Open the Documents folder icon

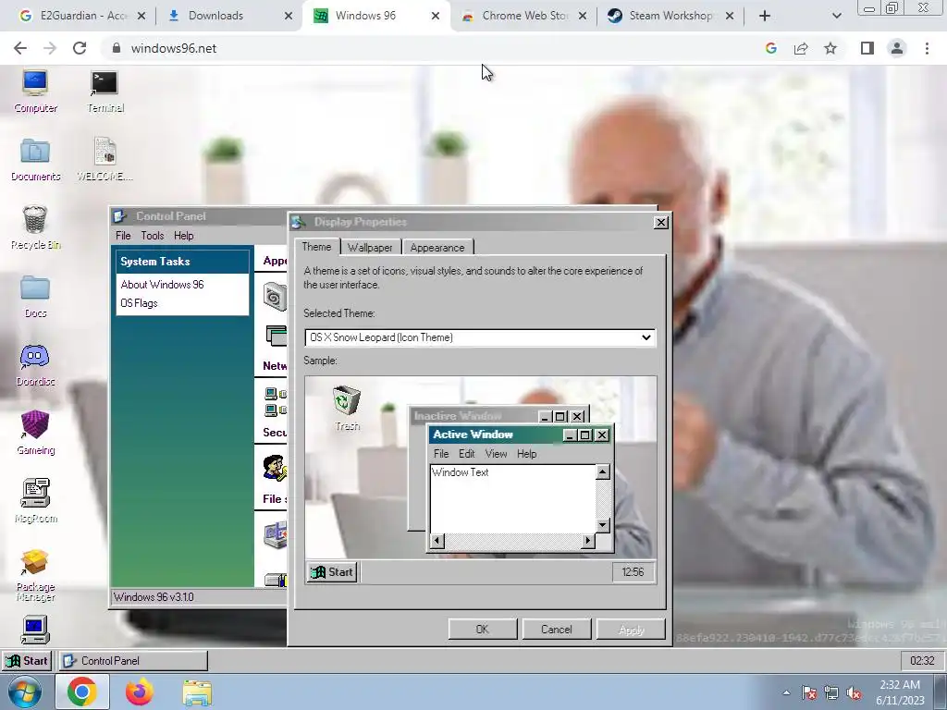coord(35,159)
